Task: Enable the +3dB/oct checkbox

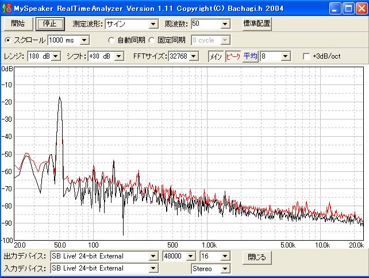Action: pos(306,56)
